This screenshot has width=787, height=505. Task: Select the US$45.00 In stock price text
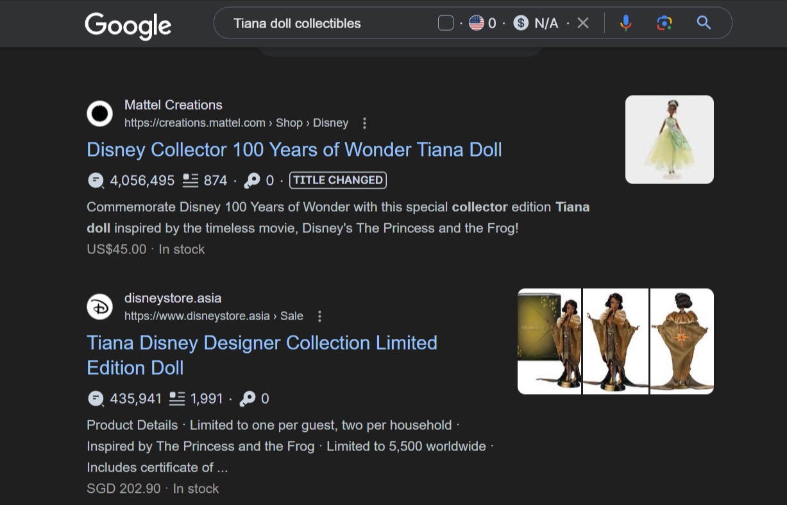pyautogui.click(x=146, y=249)
